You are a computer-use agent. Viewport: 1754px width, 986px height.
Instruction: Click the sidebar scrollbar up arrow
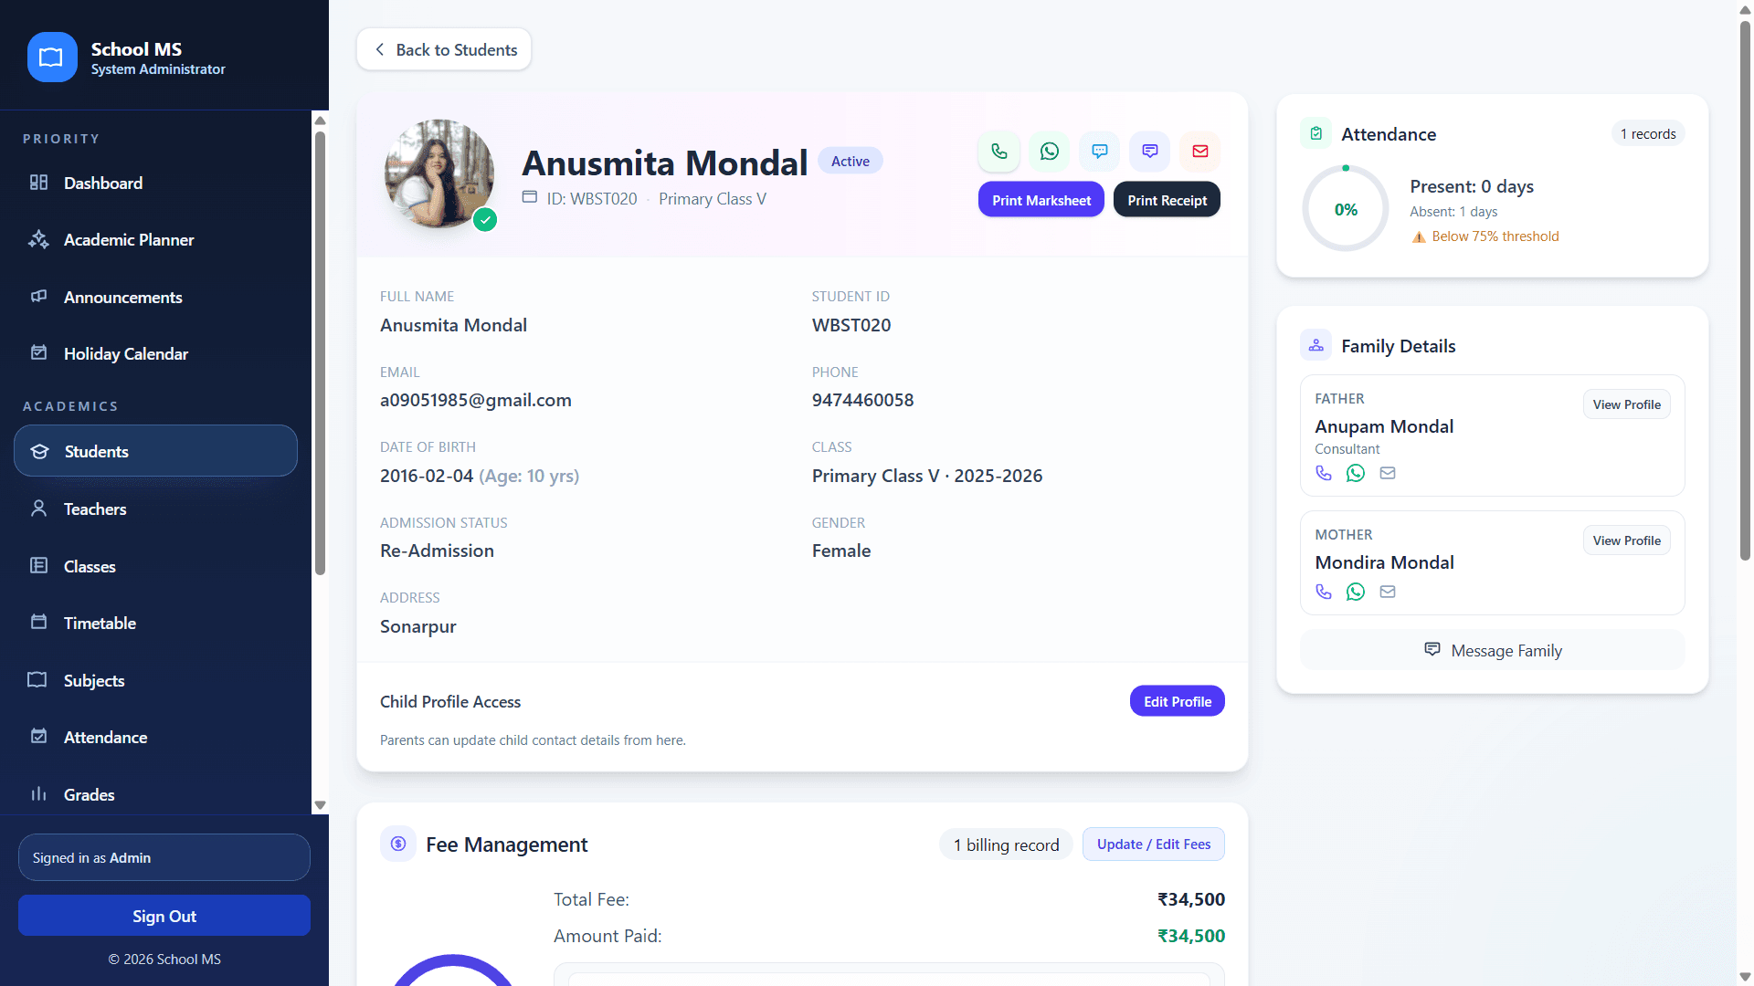tap(320, 120)
